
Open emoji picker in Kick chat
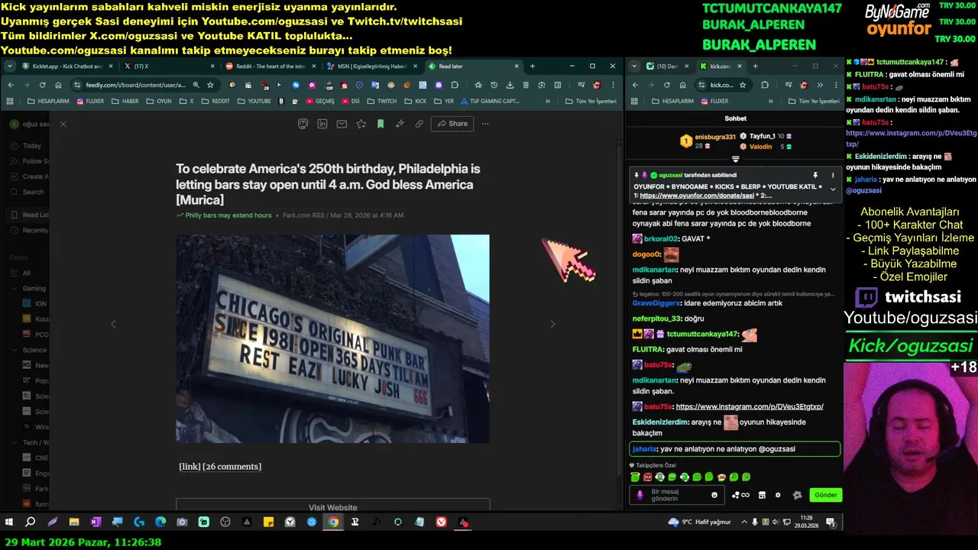point(714,495)
